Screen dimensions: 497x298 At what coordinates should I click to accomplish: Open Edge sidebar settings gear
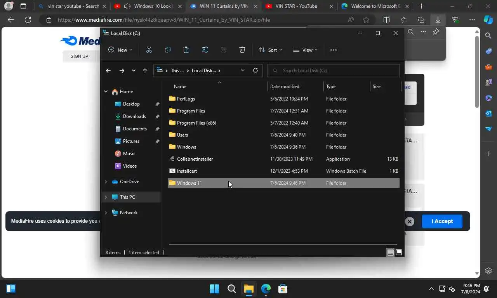488,271
